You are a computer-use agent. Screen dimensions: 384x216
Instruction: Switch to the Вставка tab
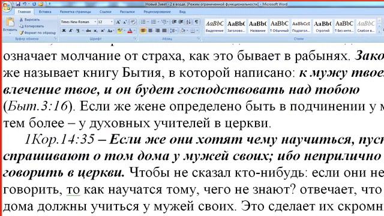tap(45, 12)
